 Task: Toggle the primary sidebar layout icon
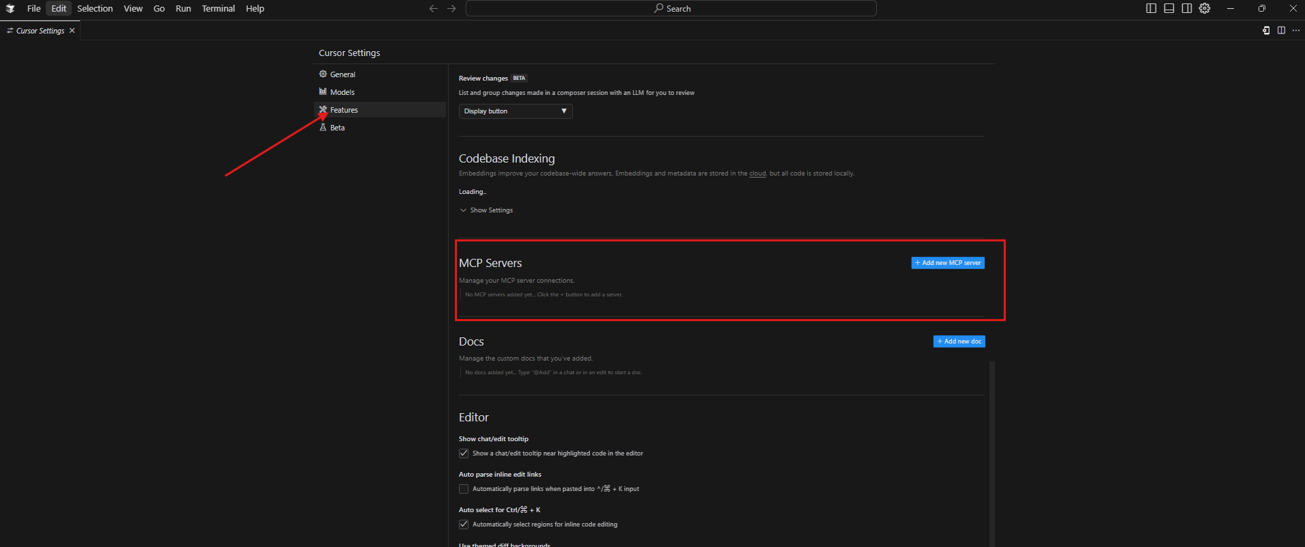point(1151,8)
